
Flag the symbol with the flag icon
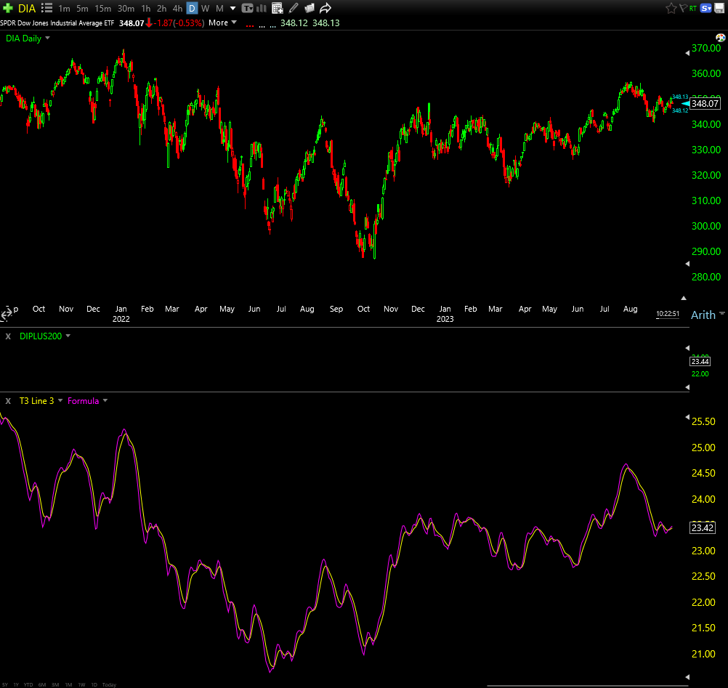[682, 8]
